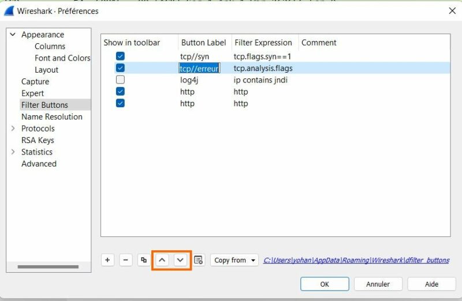Select Filter Buttons in the tree

44,105
